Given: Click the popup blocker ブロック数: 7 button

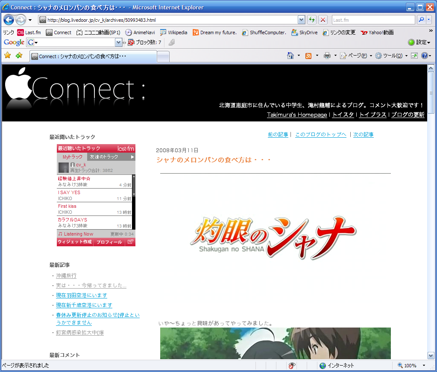Looking at the screenshot, I should tap(145, 42).
